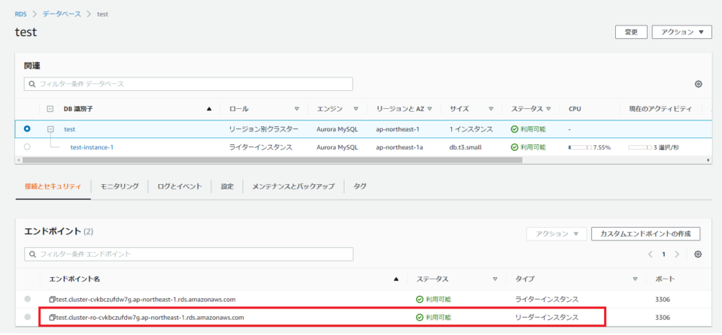Sort by リージョンと AZ column

(429, 109)
